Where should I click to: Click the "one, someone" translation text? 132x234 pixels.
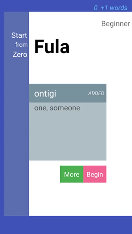pyautogui.click(x=57, y=108)
